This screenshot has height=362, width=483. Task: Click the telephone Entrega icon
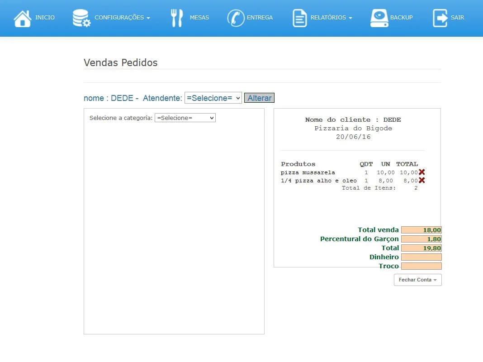[x=236, y=18]
